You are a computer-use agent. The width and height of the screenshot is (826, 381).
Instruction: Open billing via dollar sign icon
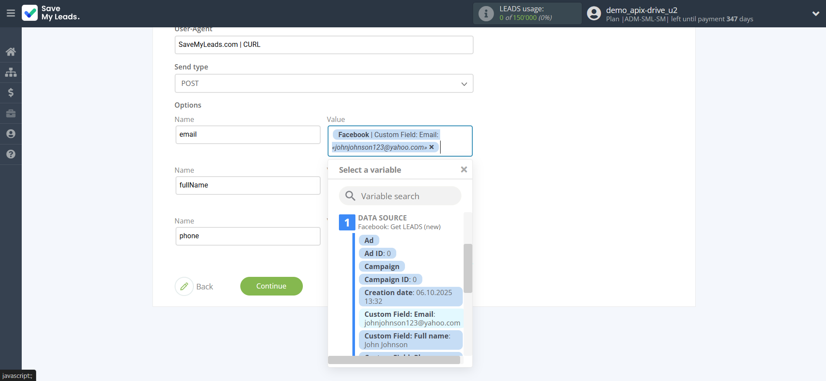[x=11, y=92]
